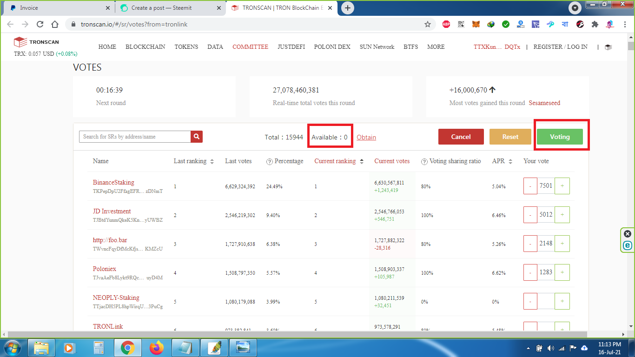Open a new browser tab
Image resolution: width=635 pixels, height=357 pixels.
pyautogui.click(x=348, y=8)
